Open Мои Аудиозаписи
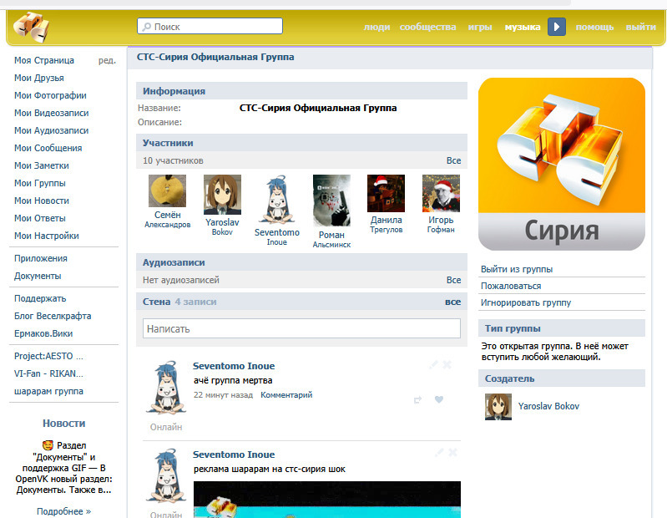Viewport: 667px width, 518px height. pyautogui.click(x=52, y=130)
